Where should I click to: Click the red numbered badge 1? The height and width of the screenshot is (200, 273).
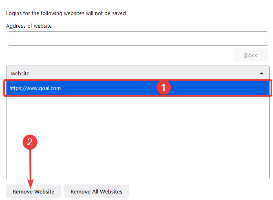(163, 88)
